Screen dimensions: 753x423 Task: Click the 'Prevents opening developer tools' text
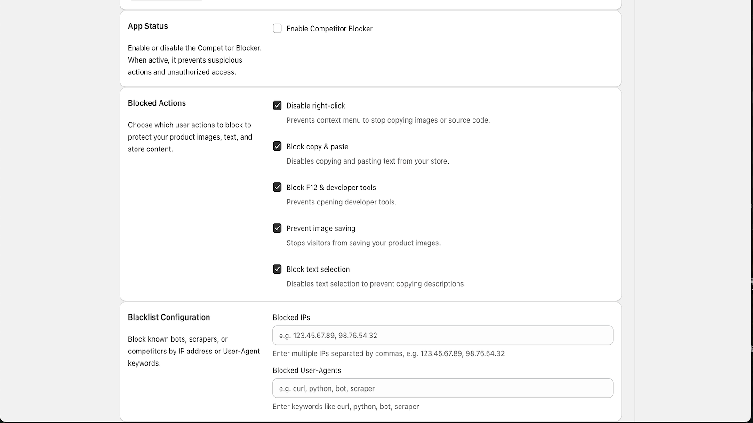click(x=341, y=202)
